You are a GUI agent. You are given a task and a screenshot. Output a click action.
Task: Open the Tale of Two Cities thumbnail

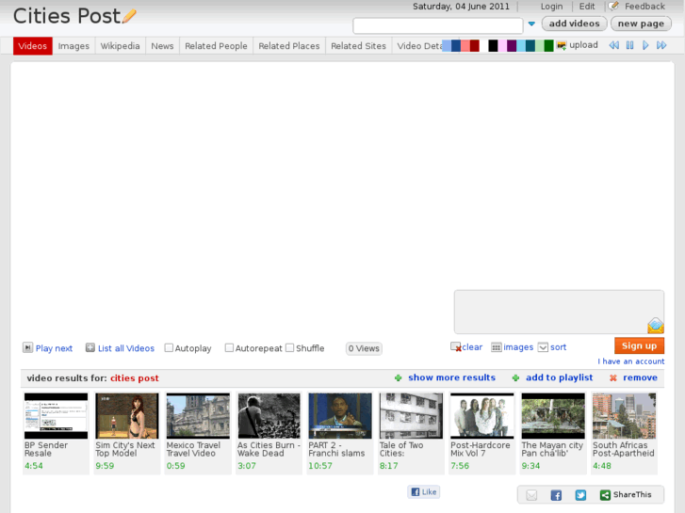(411, 416)
